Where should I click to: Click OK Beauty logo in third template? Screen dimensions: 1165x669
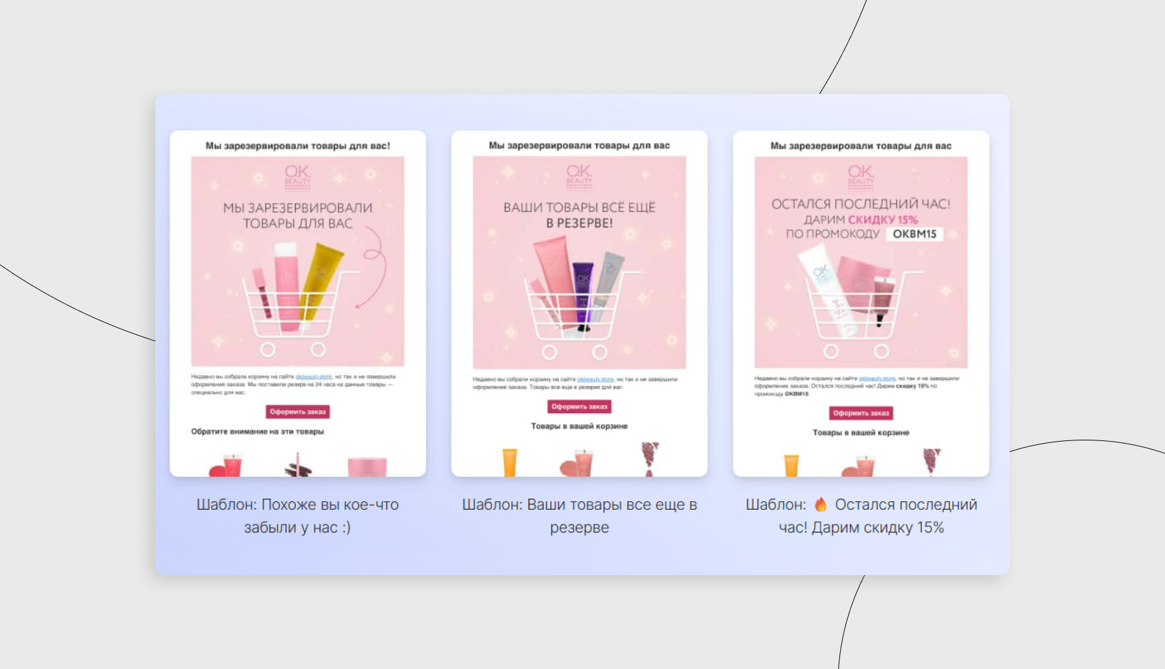click(x=861, y=177)
